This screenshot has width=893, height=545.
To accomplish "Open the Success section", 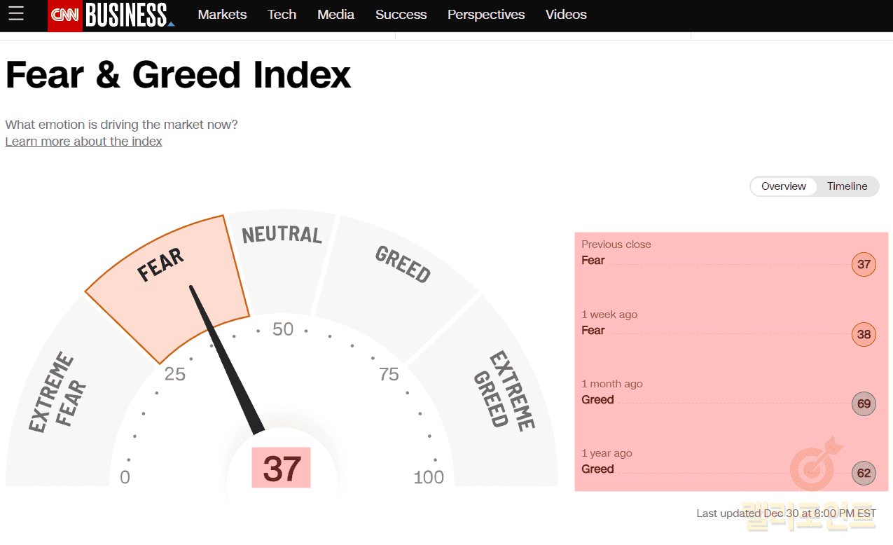I will (401, 15).
